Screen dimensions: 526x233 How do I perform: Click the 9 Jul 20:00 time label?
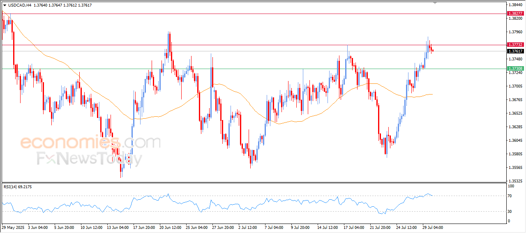point(301,227)
